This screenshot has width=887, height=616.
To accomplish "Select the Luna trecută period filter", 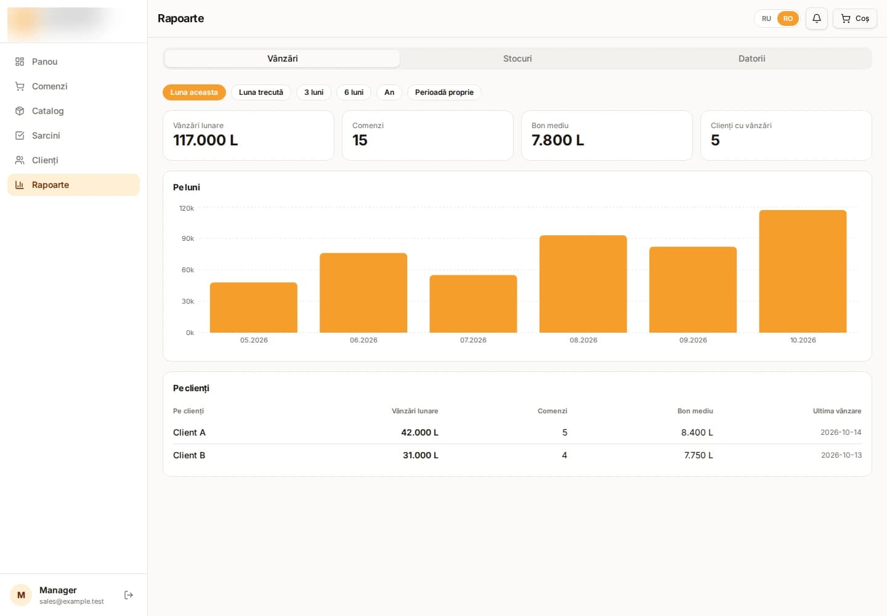I will [x=261, y=92].
